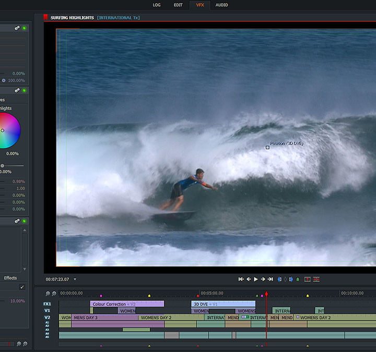Image resolution: width=376 pixels, height=352 pixels.
Task: Toggle the green enable light on the top effect panel
Action: coord(24,28)
